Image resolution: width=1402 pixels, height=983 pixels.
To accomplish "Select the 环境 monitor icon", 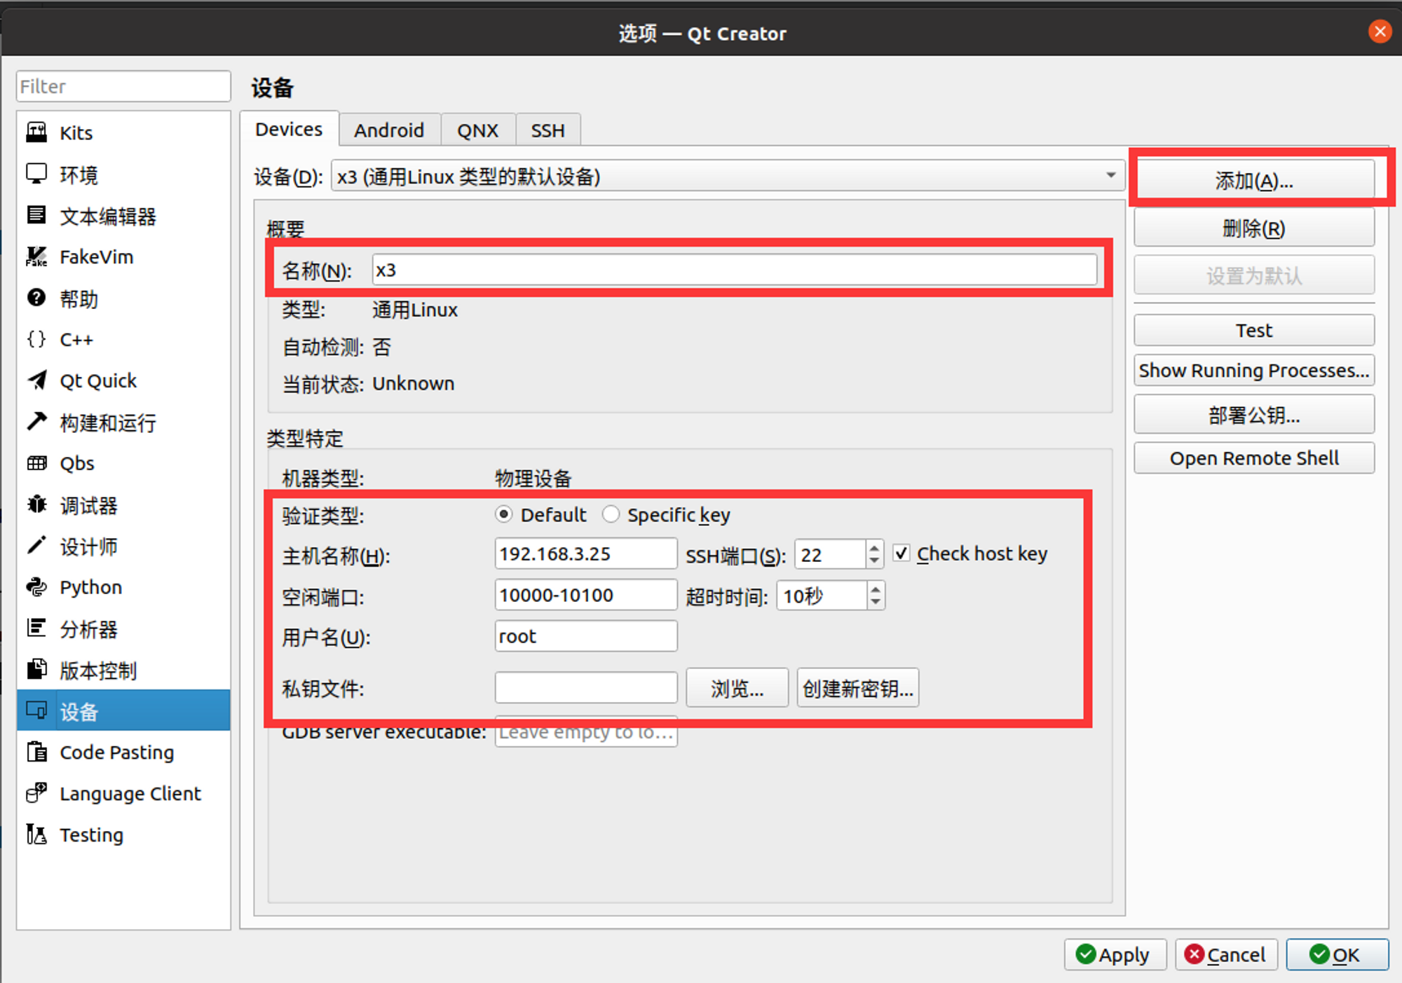I will pyautogui.click(x=36, y=174).
